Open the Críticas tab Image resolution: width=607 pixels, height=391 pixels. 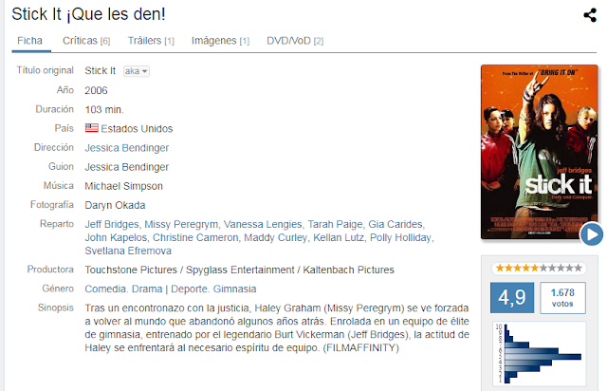pyautogui.click(x=86, y=41)
